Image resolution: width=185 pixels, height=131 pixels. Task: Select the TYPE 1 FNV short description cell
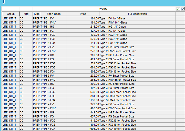coord(54,22)
